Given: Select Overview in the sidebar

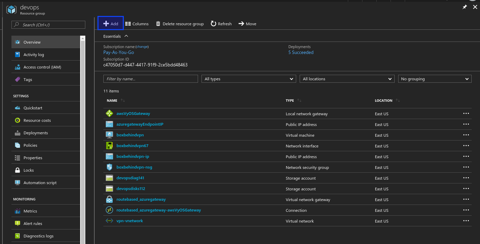Looking at the screenshot, I should (x=46, y=42).
